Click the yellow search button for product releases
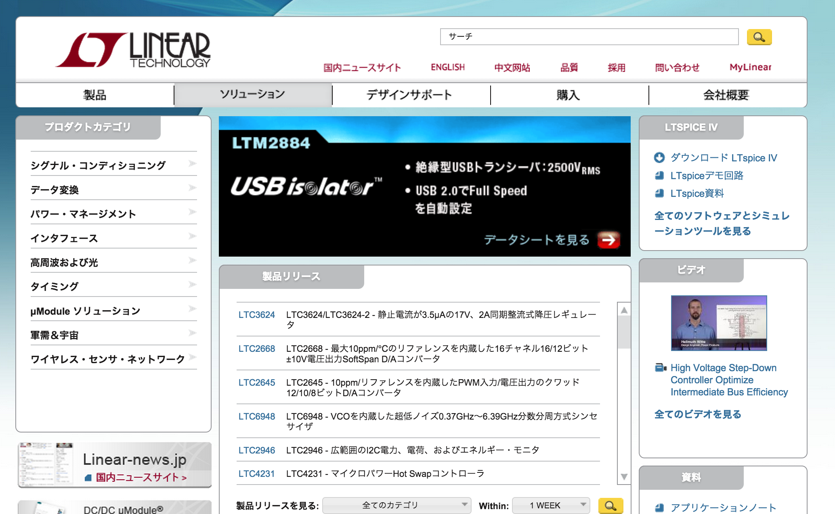This screenshot has width=835, height=514. click(x=611, y=505)
